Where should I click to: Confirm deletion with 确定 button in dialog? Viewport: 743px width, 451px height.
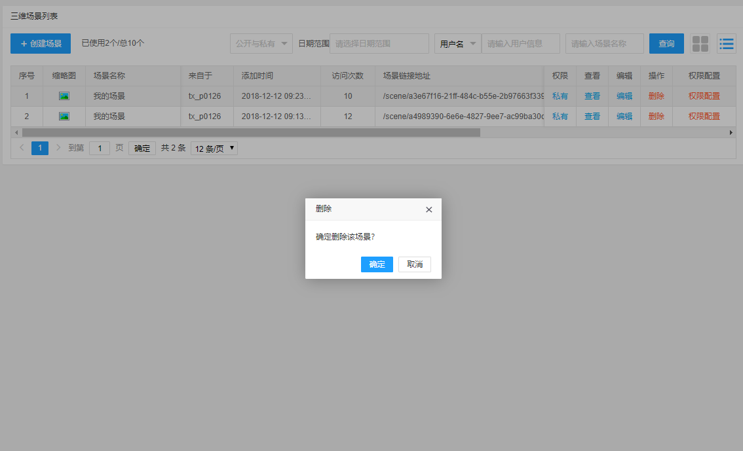[x=377, y=264]
